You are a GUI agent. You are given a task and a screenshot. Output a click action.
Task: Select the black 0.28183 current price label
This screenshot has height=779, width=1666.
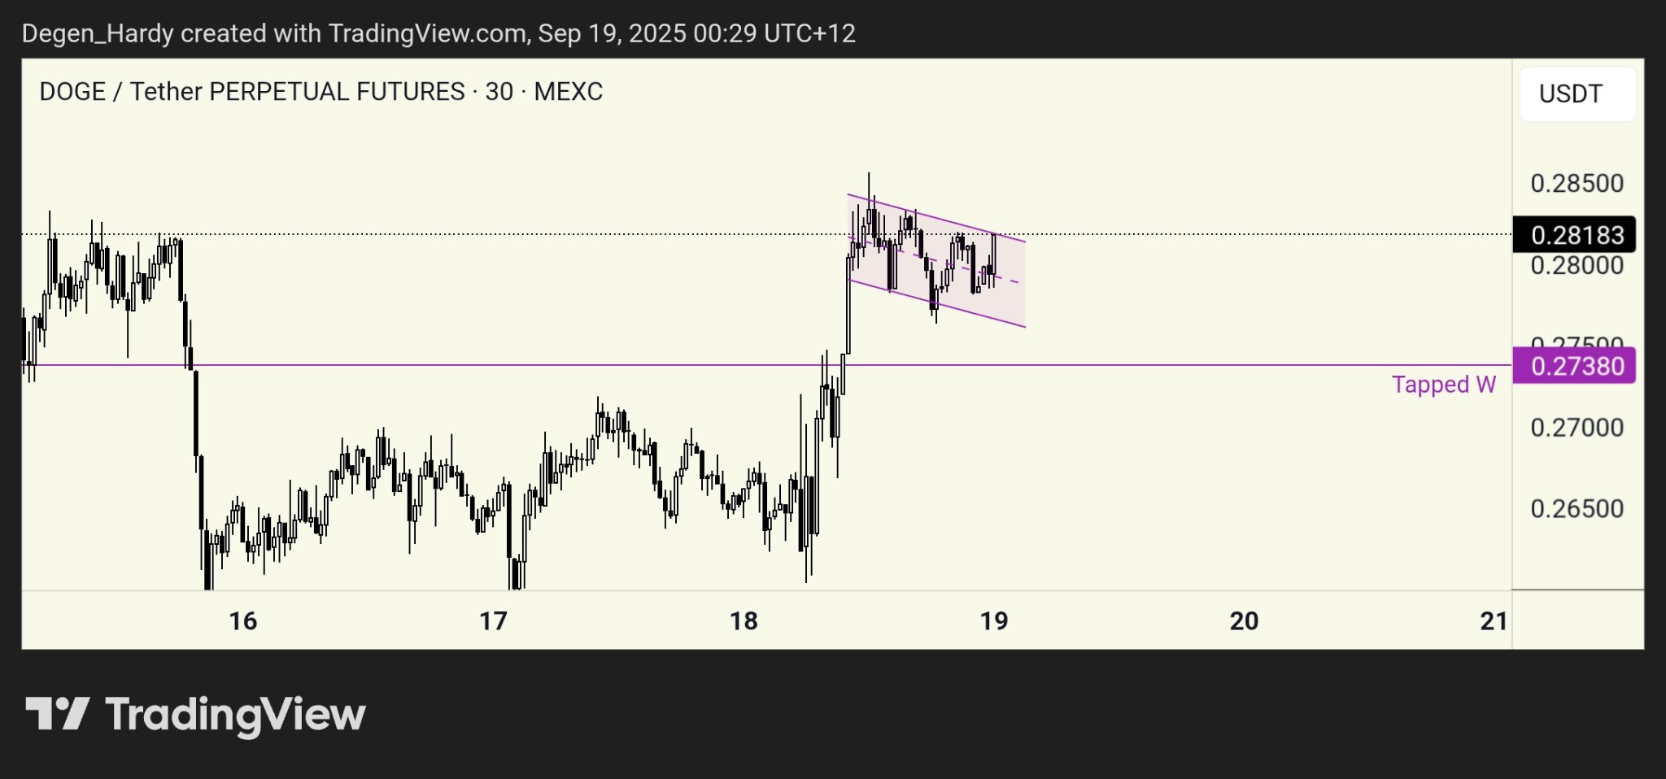pyautogui.click(x=1574, y=235)
